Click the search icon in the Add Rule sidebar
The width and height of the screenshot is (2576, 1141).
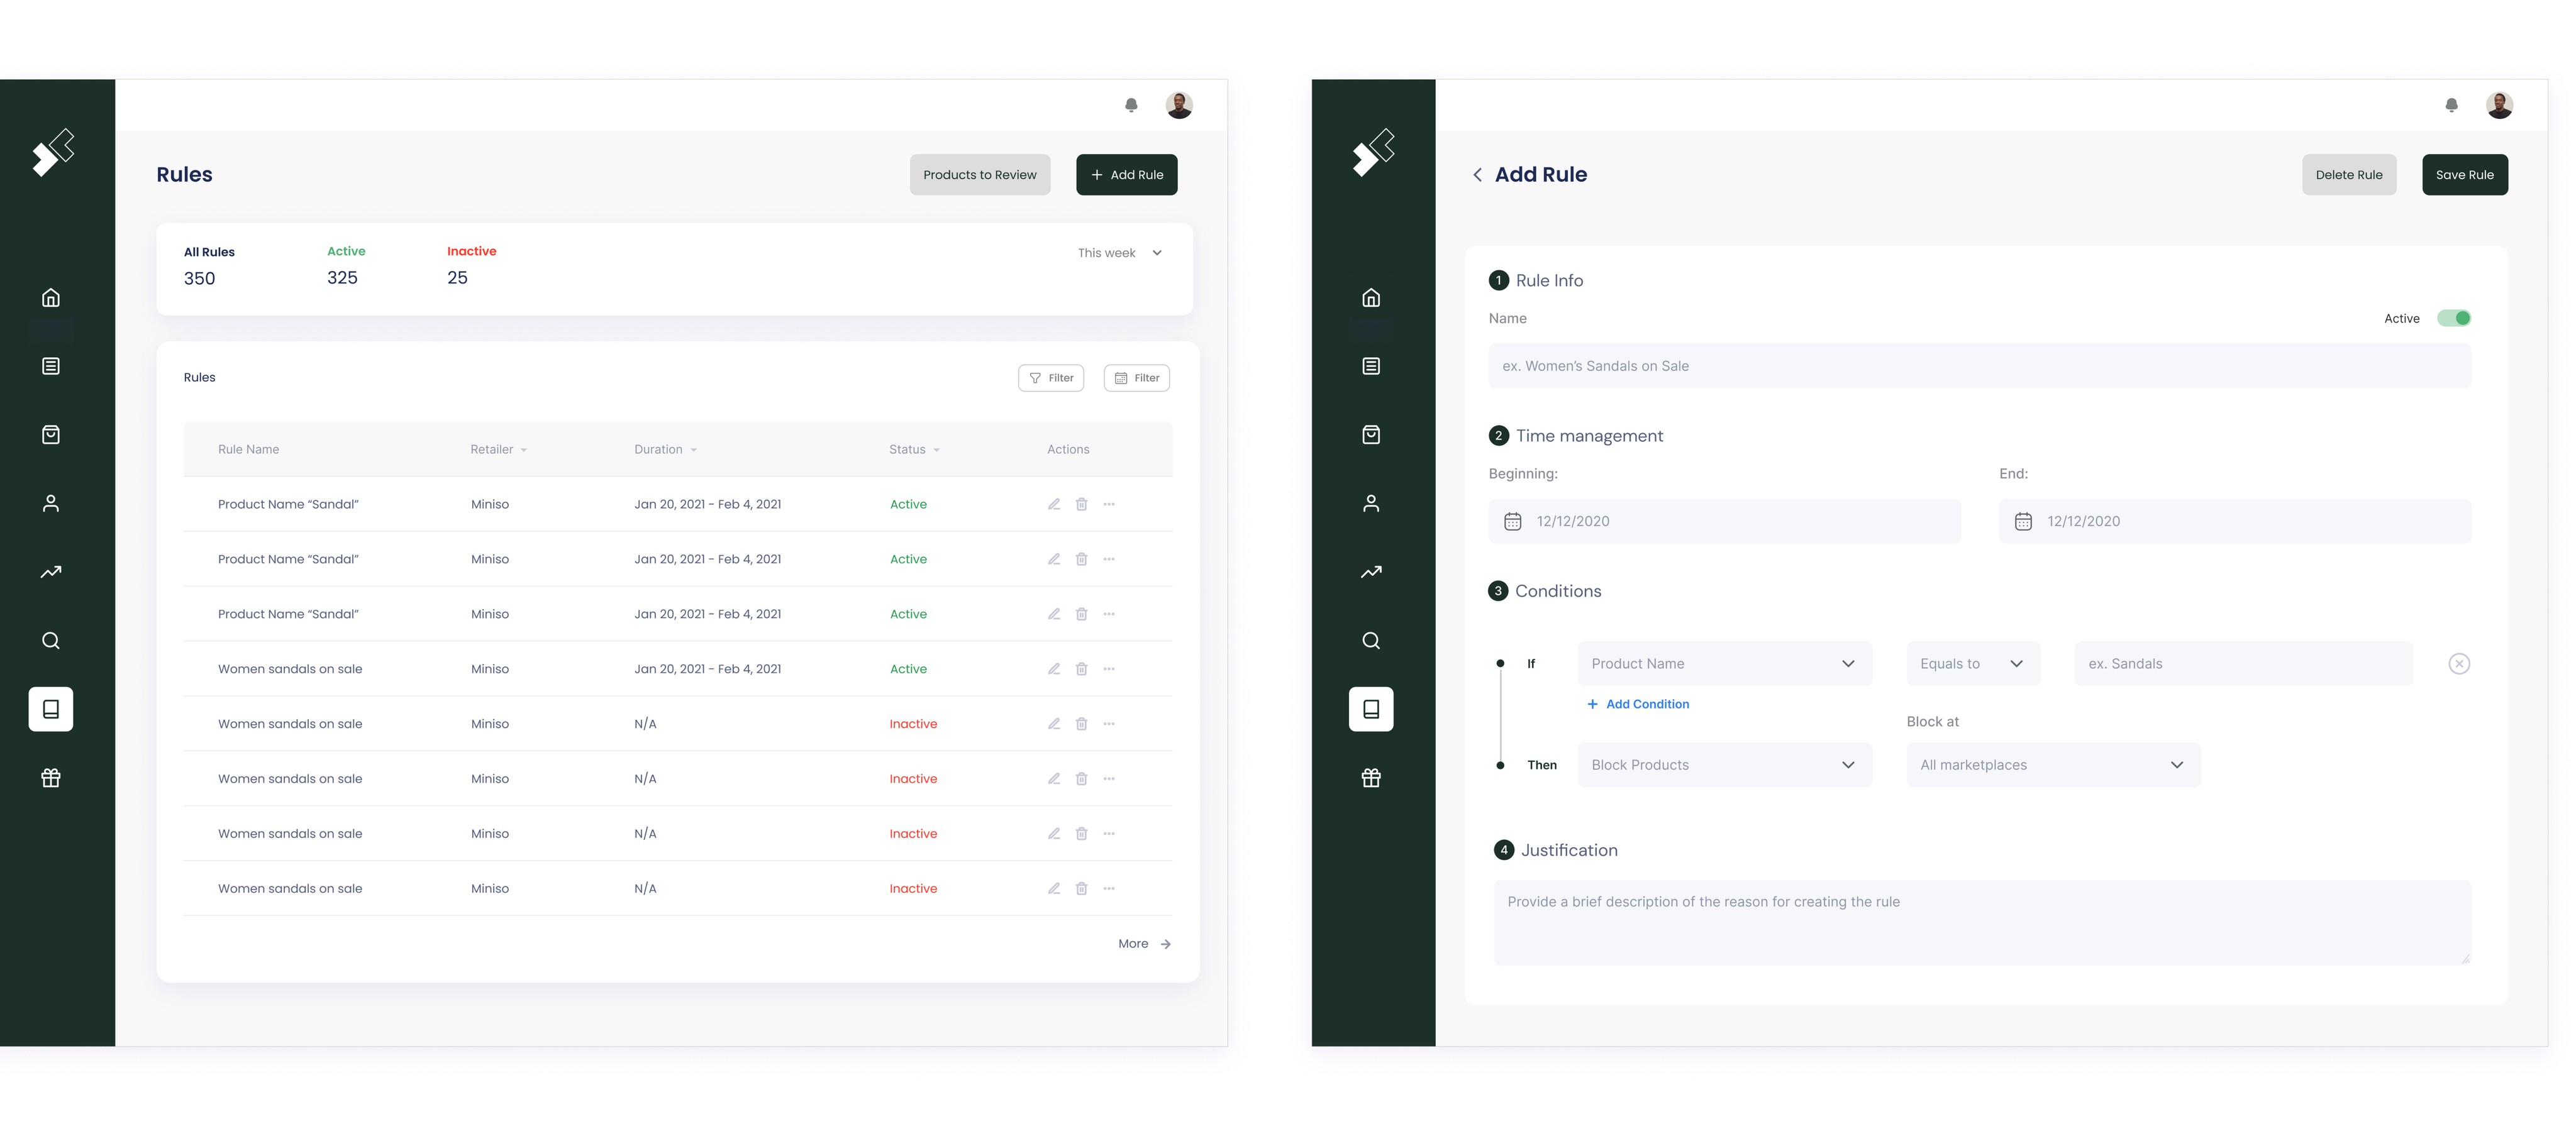(1371, 641)
